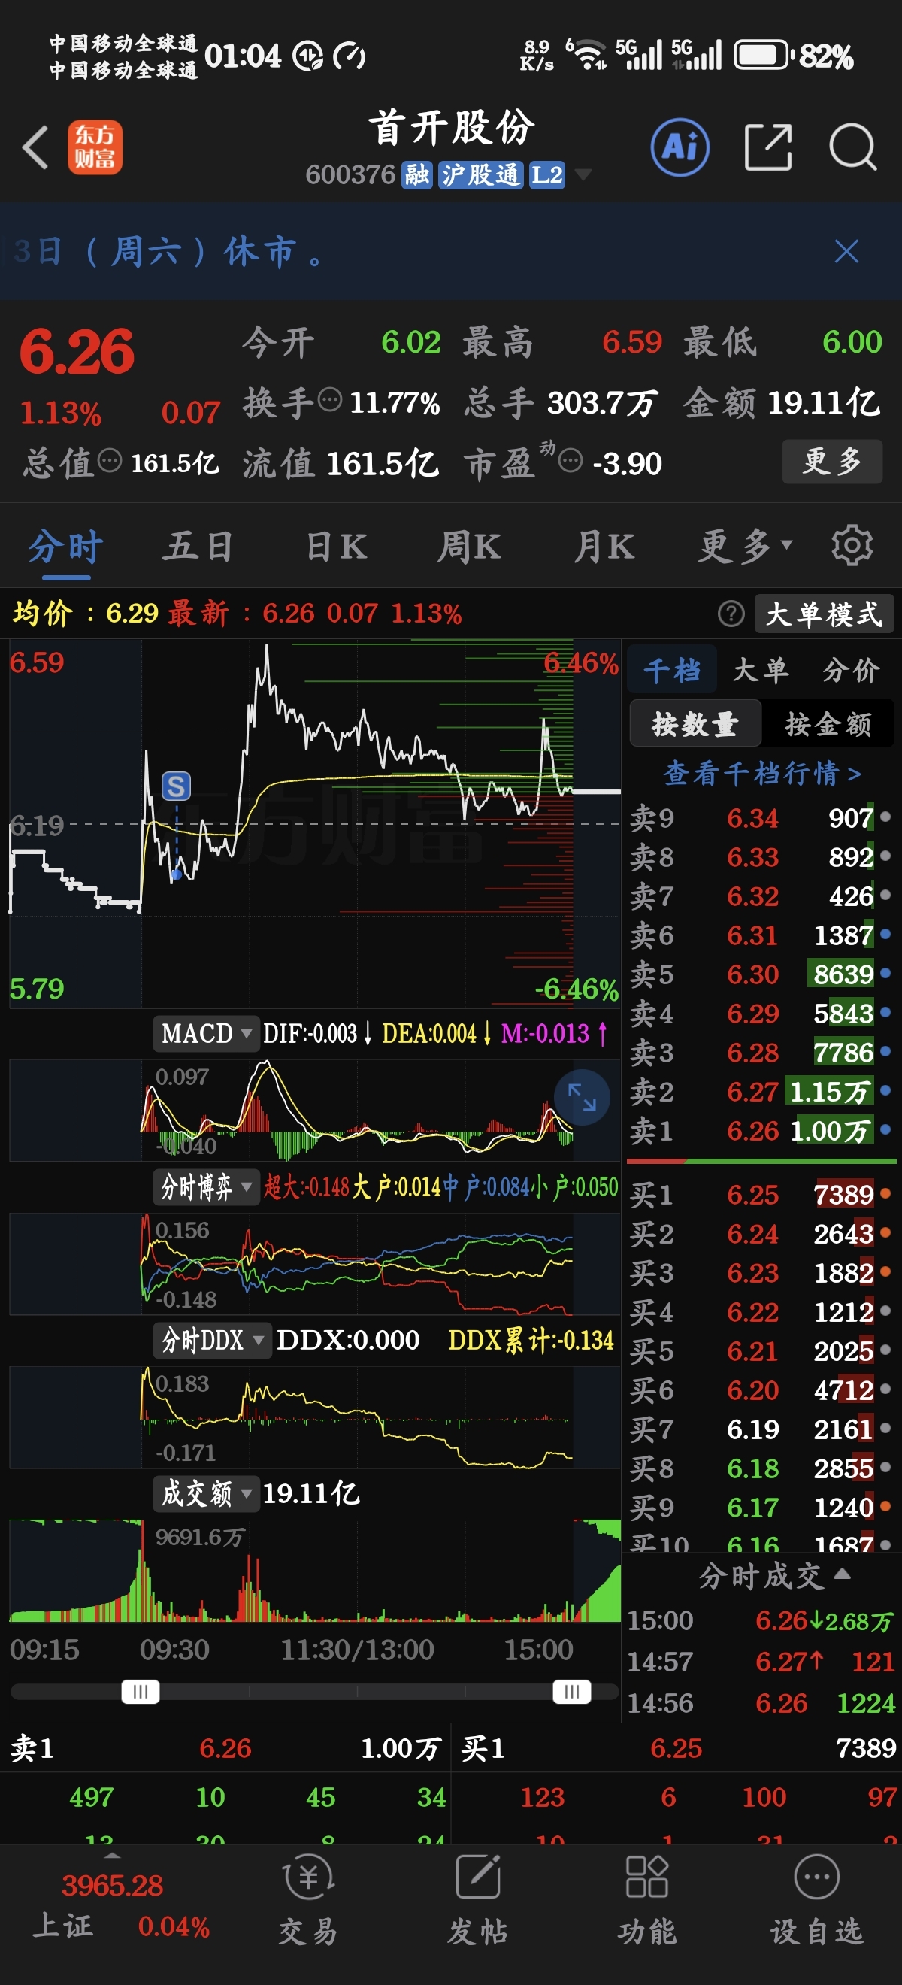902x1985 pixels.
Task: Select the 大单 tab
Action: [x=761, y=670]
